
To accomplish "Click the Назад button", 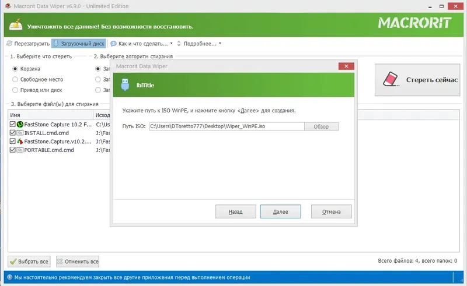I will [x=236, y=211].
